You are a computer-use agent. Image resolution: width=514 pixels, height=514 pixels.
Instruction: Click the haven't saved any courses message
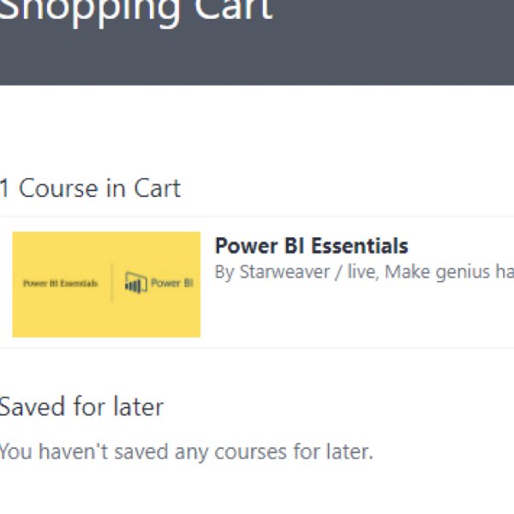tap(186, 451)
